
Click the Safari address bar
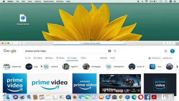point(90,43)
